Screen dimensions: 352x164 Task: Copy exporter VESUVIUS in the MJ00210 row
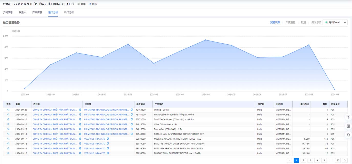pos(108,139)
